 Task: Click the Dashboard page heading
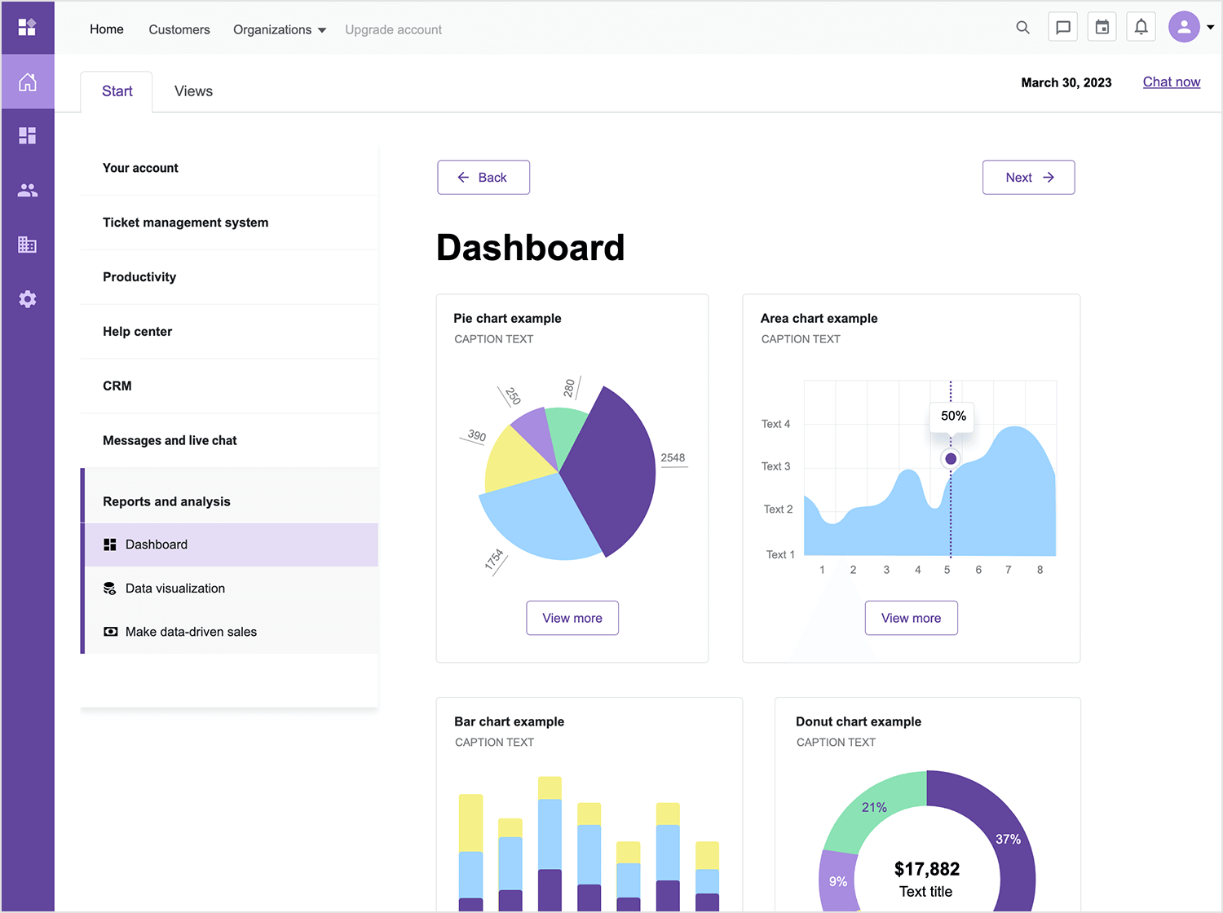pyautogui.click(x=531, y=248)
